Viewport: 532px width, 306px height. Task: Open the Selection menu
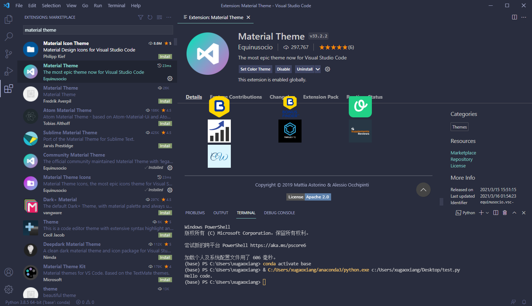51,5
